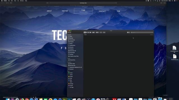
Task: Click the T&D Productions logo box
Action: [83, 11]
